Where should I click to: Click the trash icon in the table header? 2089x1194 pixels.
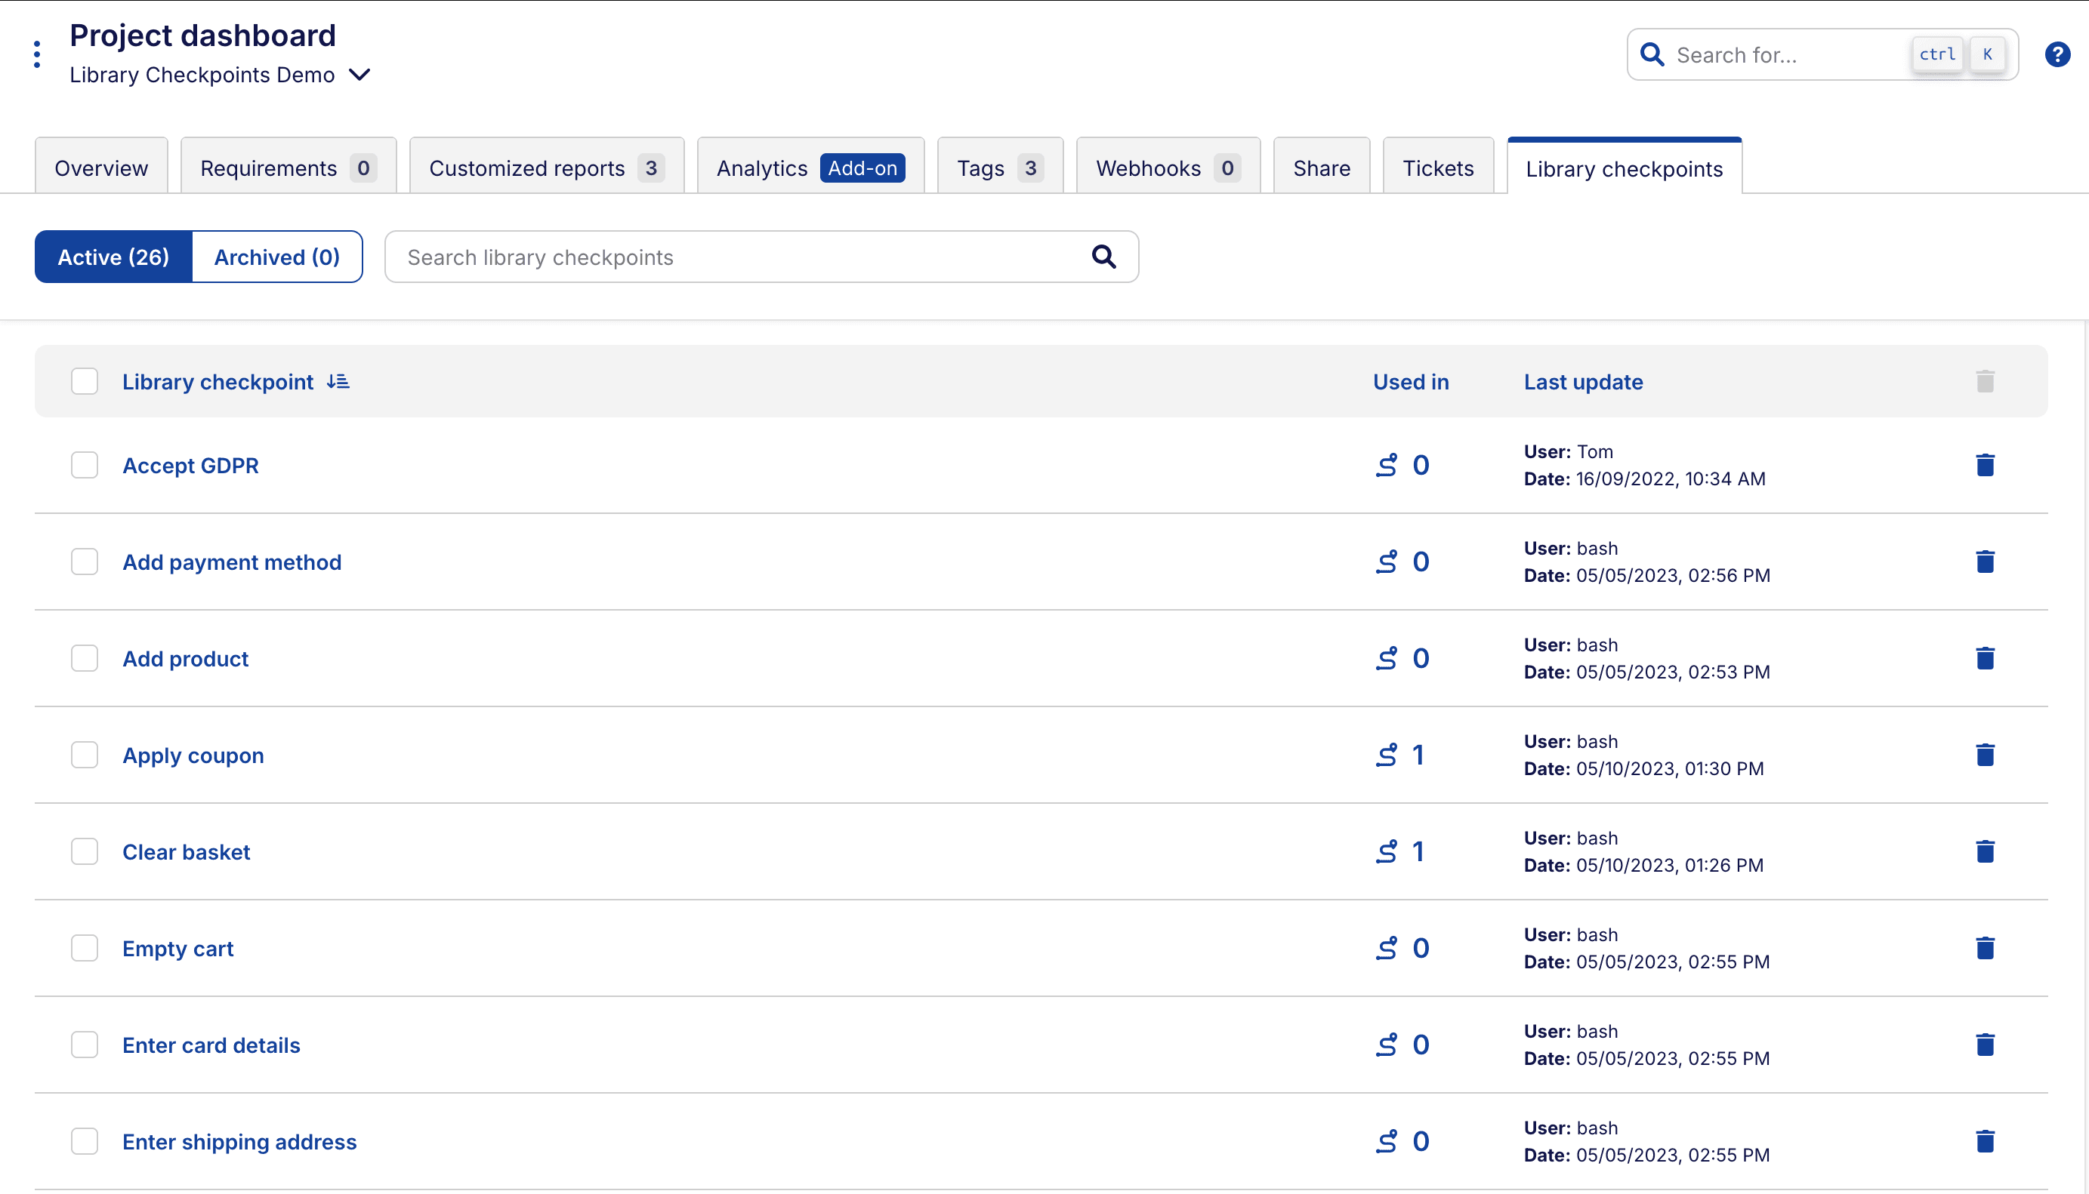[1985, 380]
